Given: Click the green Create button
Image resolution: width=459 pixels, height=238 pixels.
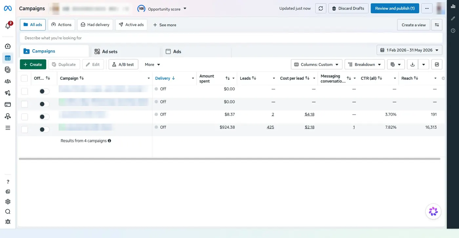Looking at the screenshot, I should coord(33,64).
